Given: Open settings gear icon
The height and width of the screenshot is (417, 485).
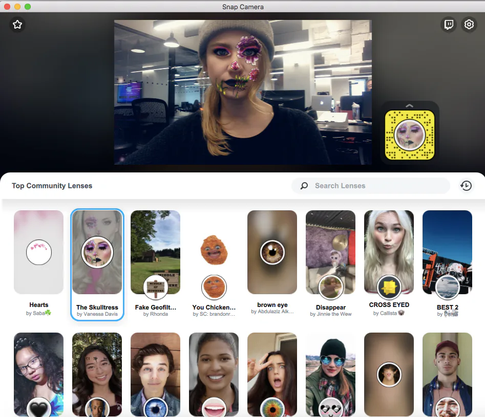Looking at the screenshot, I should coord(469,25).
